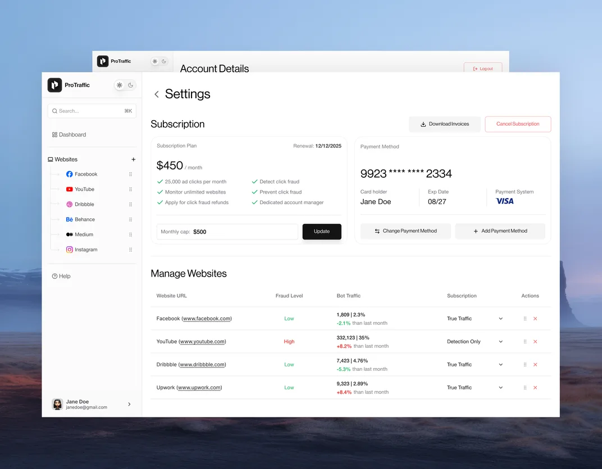Click reorder handle in YouTube table row
Screen dimensions: 602x469
coord(525,342)
